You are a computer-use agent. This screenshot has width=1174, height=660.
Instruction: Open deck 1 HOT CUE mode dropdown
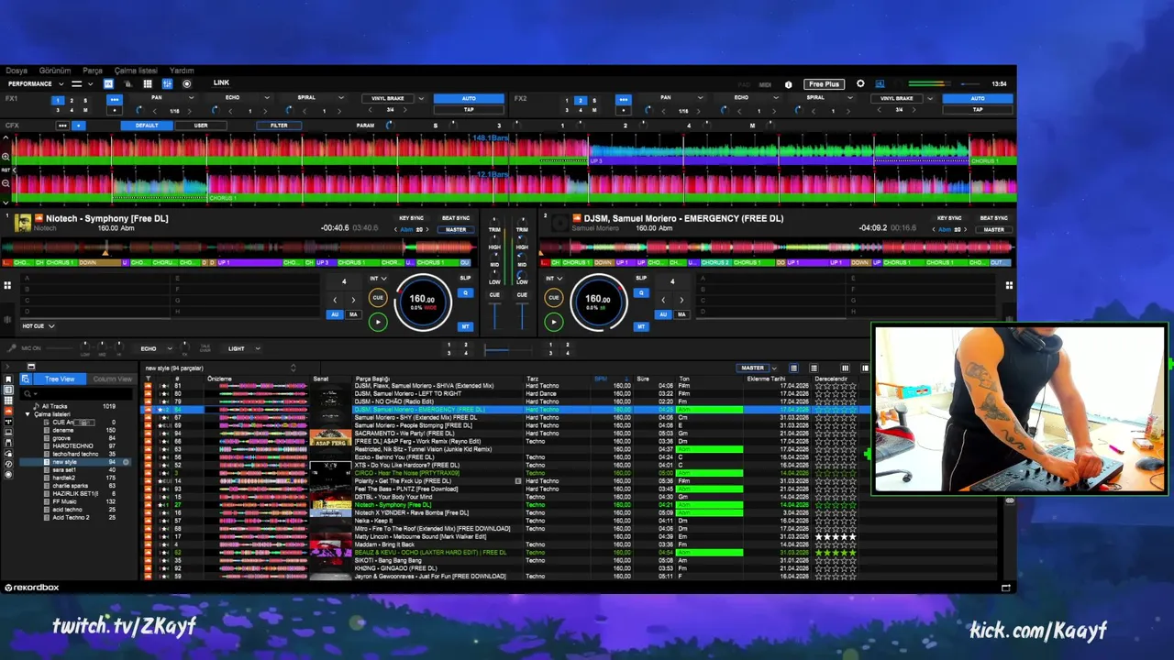[x=38, y=325]
